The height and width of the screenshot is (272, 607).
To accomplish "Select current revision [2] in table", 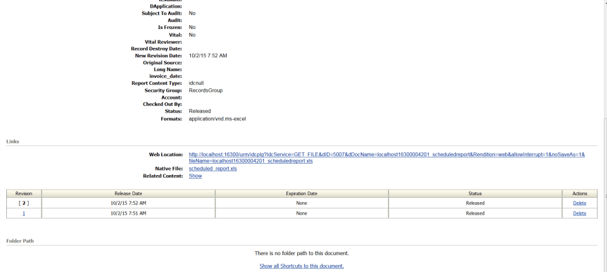I will [24, 203].
